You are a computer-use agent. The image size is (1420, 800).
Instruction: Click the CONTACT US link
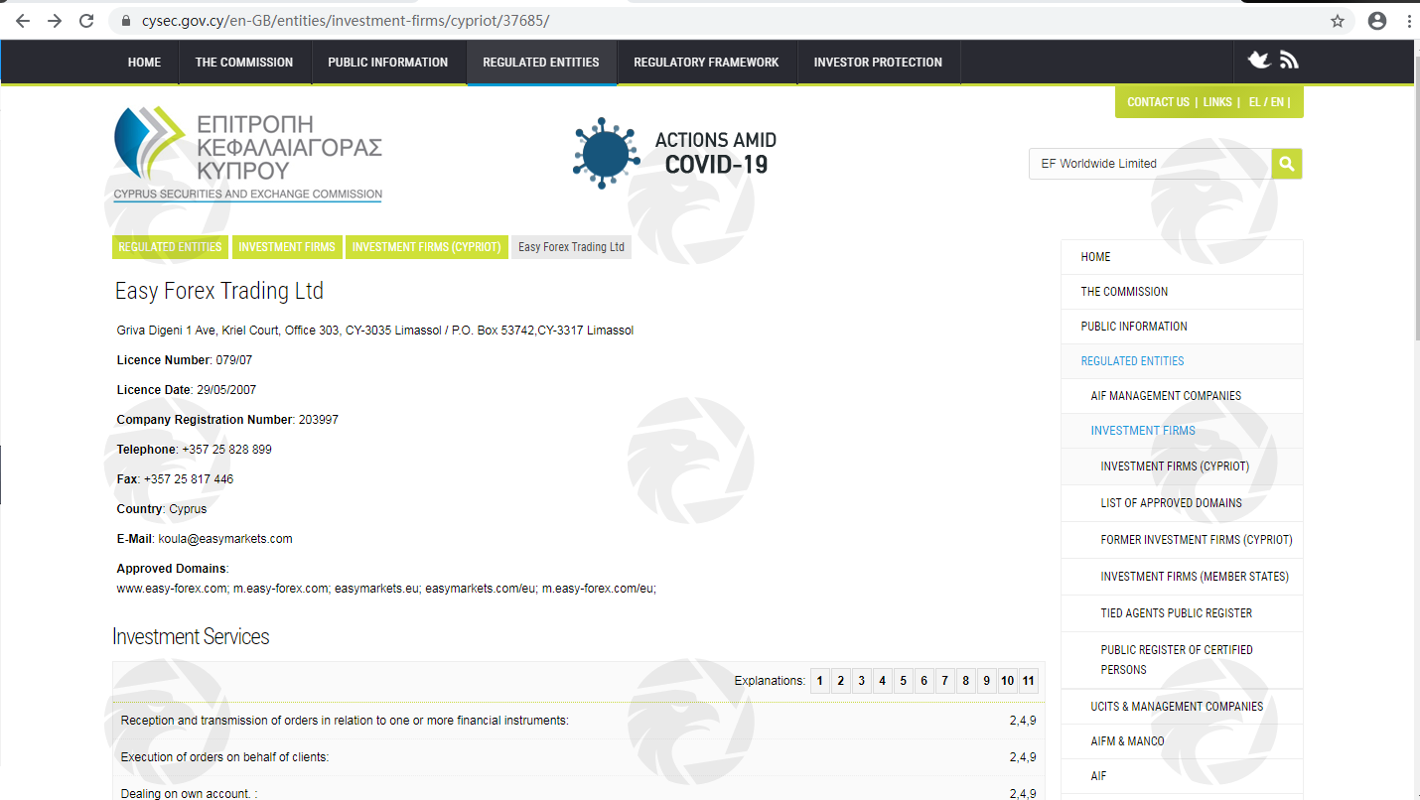[1158, 102]
